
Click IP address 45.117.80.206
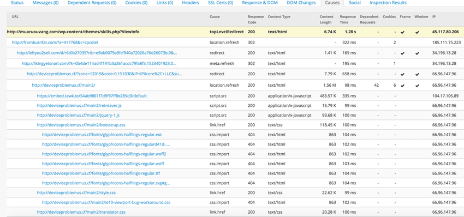tap(445, 32)
